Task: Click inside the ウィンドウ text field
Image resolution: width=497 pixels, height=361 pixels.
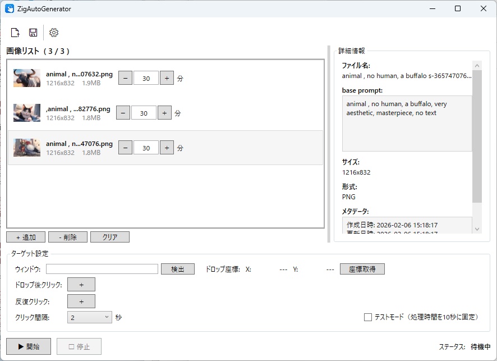Action: point(102,269)
